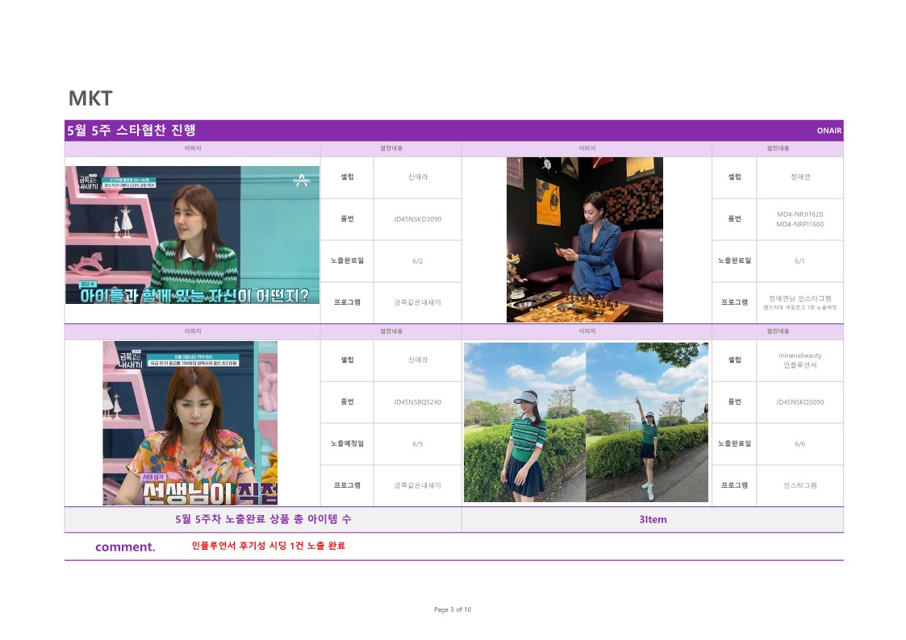Select the program 정애연님 인스타그램

pyautogui.click(x=800, y=298)
